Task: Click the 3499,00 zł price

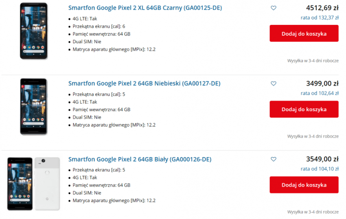Action: click(322, 83)
